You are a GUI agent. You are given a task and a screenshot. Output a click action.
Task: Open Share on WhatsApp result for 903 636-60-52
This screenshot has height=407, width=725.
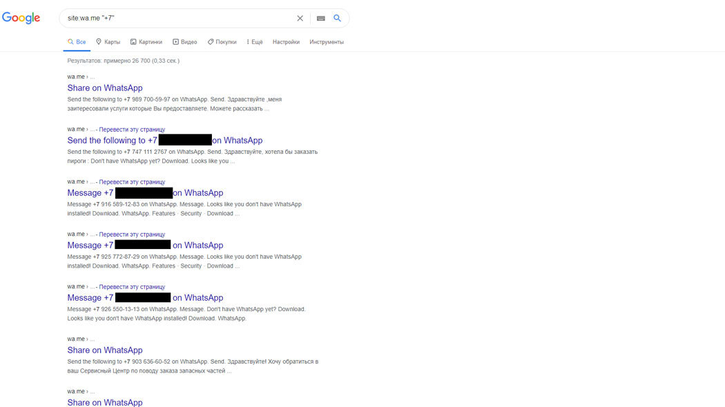(x=105, y=350)
